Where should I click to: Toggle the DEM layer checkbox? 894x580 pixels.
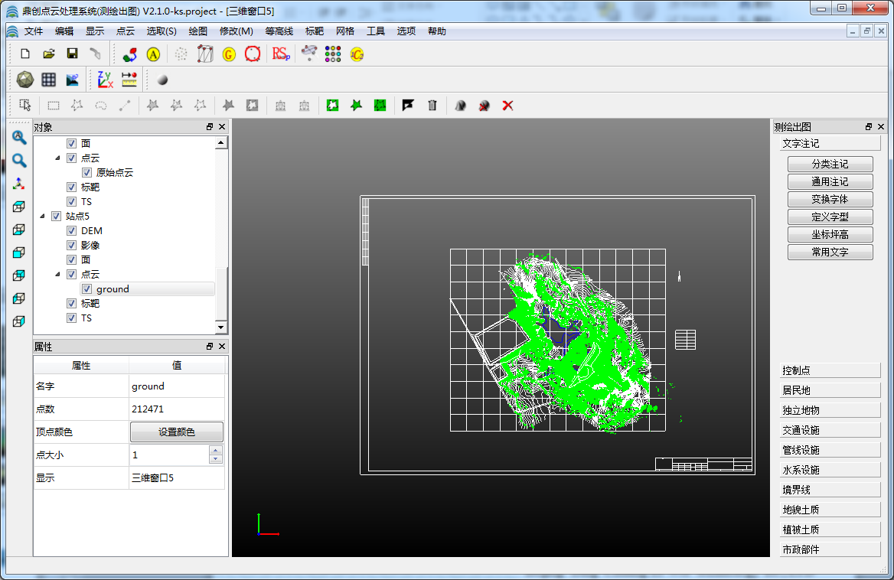pos(71,231)
